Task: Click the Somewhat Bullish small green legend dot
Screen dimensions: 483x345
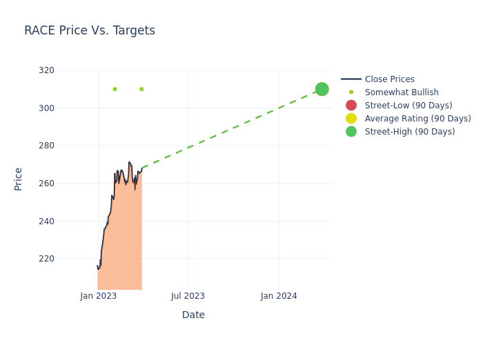Action: pyautogui.click(x=351, y=92)
